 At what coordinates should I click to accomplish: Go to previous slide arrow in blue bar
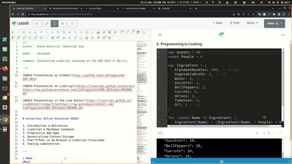[153, 162]
